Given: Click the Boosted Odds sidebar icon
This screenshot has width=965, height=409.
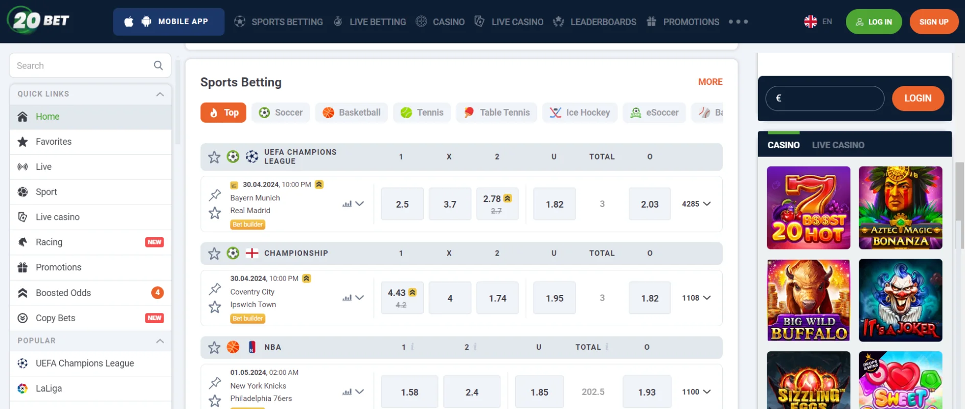Looking at the screenshot, I should [22, 293].
